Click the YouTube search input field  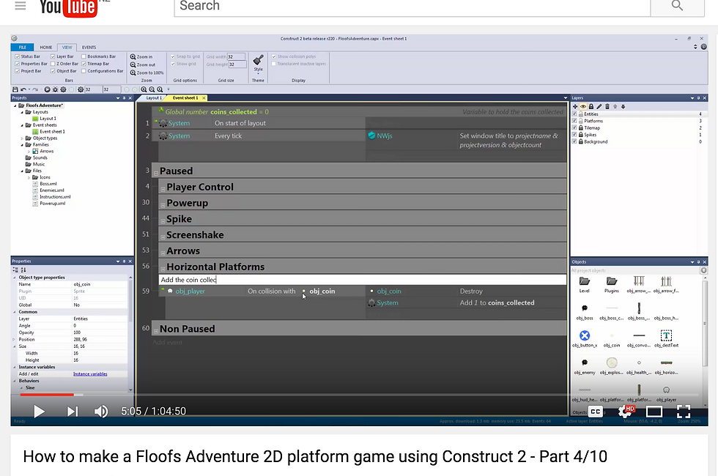[412, 6]
